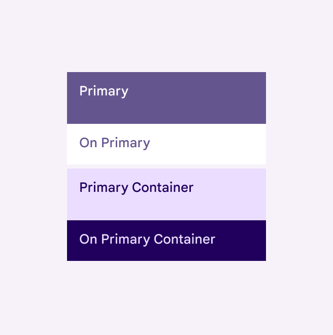Click the word "On" in the white swatch
The width and height of the screenshot is (333, 335).
point(88,143)
